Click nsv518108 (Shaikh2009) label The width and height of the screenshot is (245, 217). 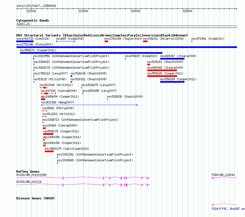click(89, 73)
